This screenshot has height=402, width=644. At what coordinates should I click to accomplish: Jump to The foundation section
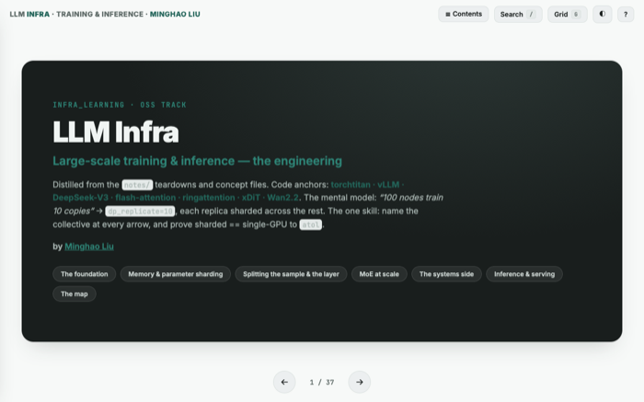(85, 274)
